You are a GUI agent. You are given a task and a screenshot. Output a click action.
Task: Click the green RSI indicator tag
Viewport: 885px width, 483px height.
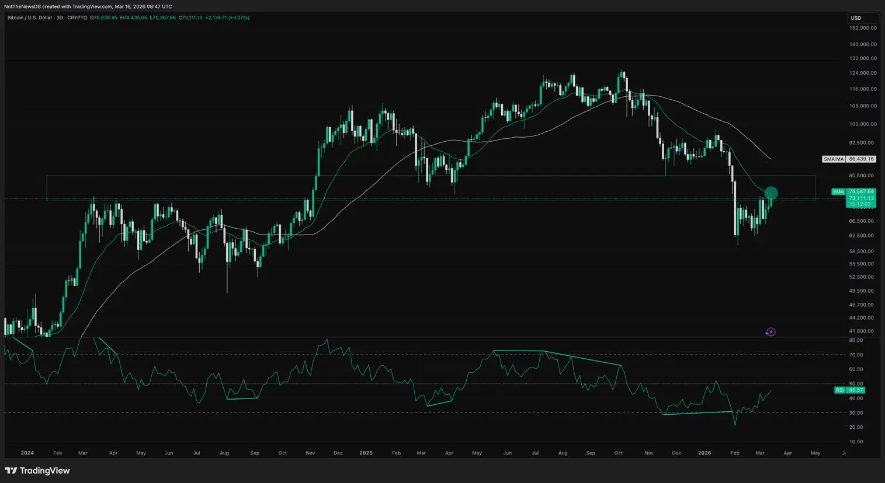point(839,390)
